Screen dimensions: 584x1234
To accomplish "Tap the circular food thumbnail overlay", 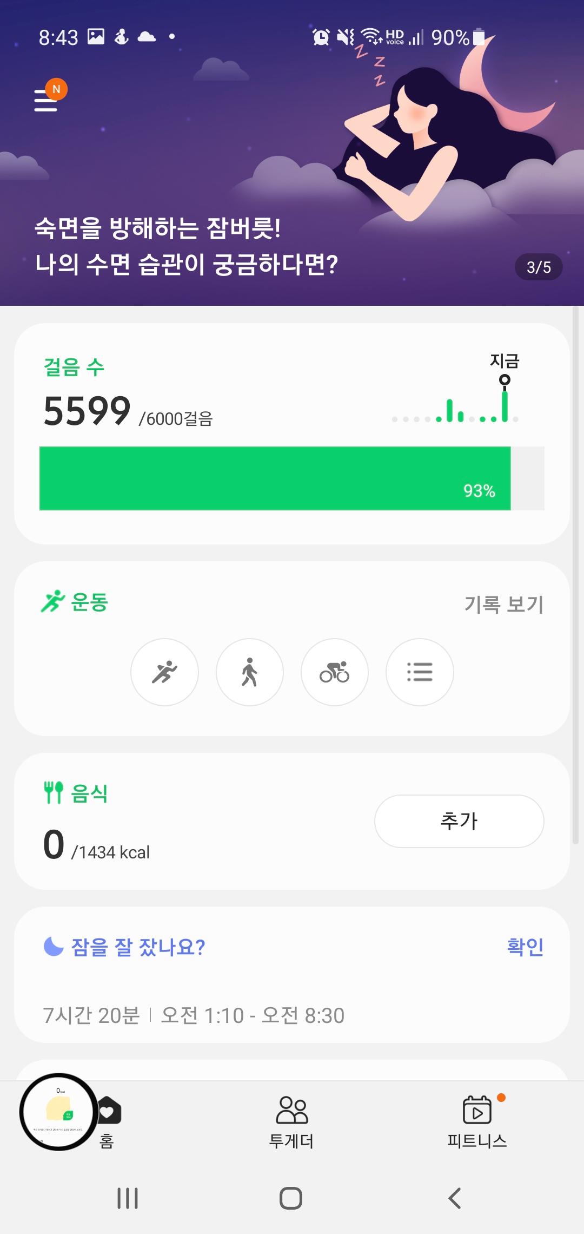I will 59,1112.
